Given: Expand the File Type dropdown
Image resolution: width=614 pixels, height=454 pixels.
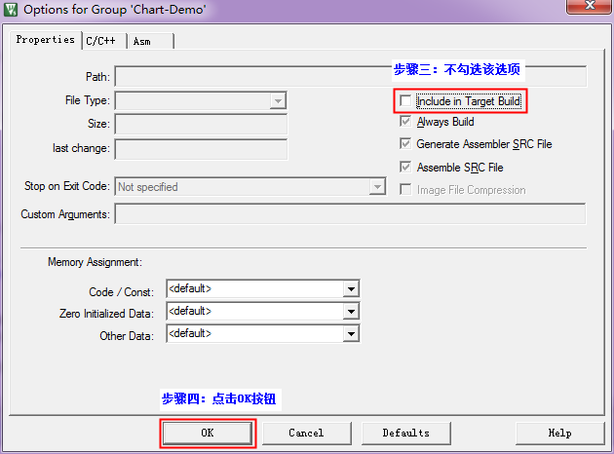Looking at the screenshot, I should pos(278,100).
